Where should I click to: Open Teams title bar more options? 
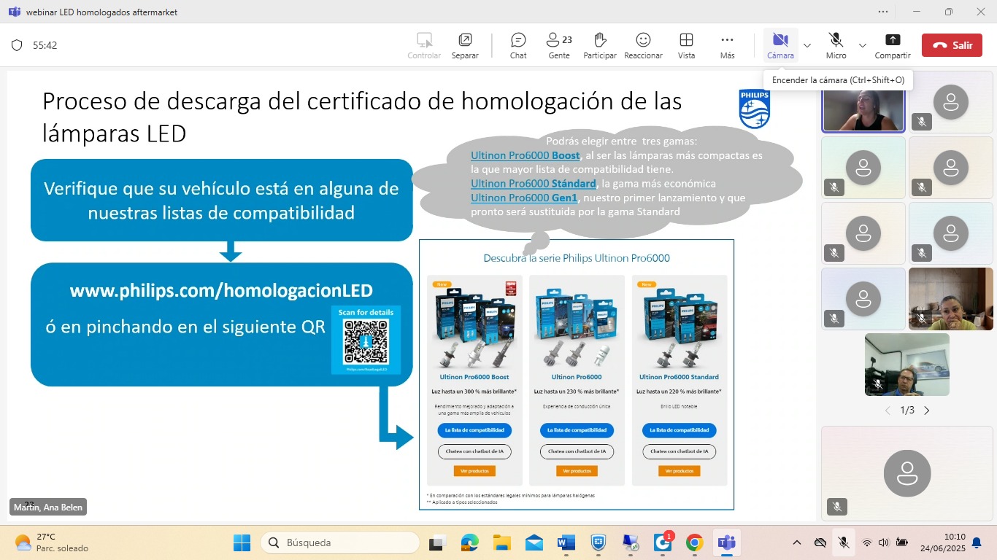point(884,12)
